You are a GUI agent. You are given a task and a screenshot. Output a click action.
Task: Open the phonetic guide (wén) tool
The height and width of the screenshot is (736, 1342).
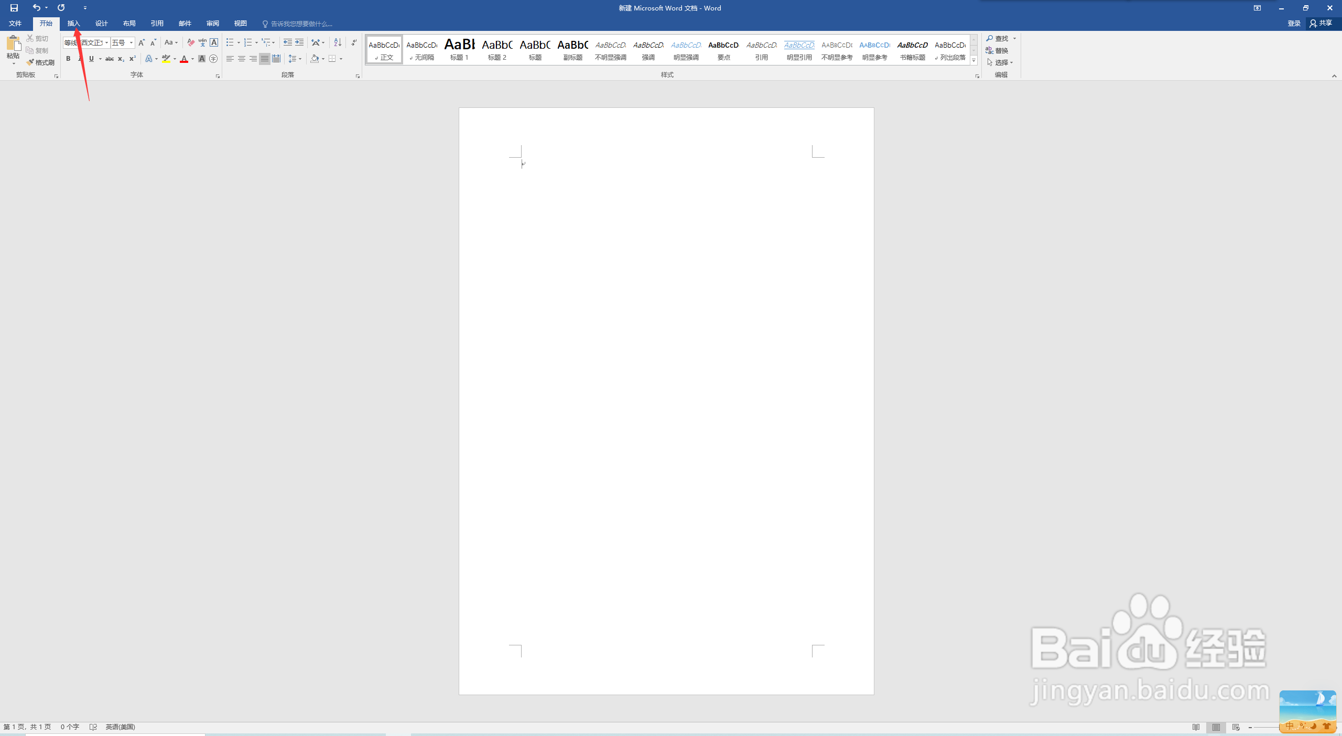click(202, 42)
